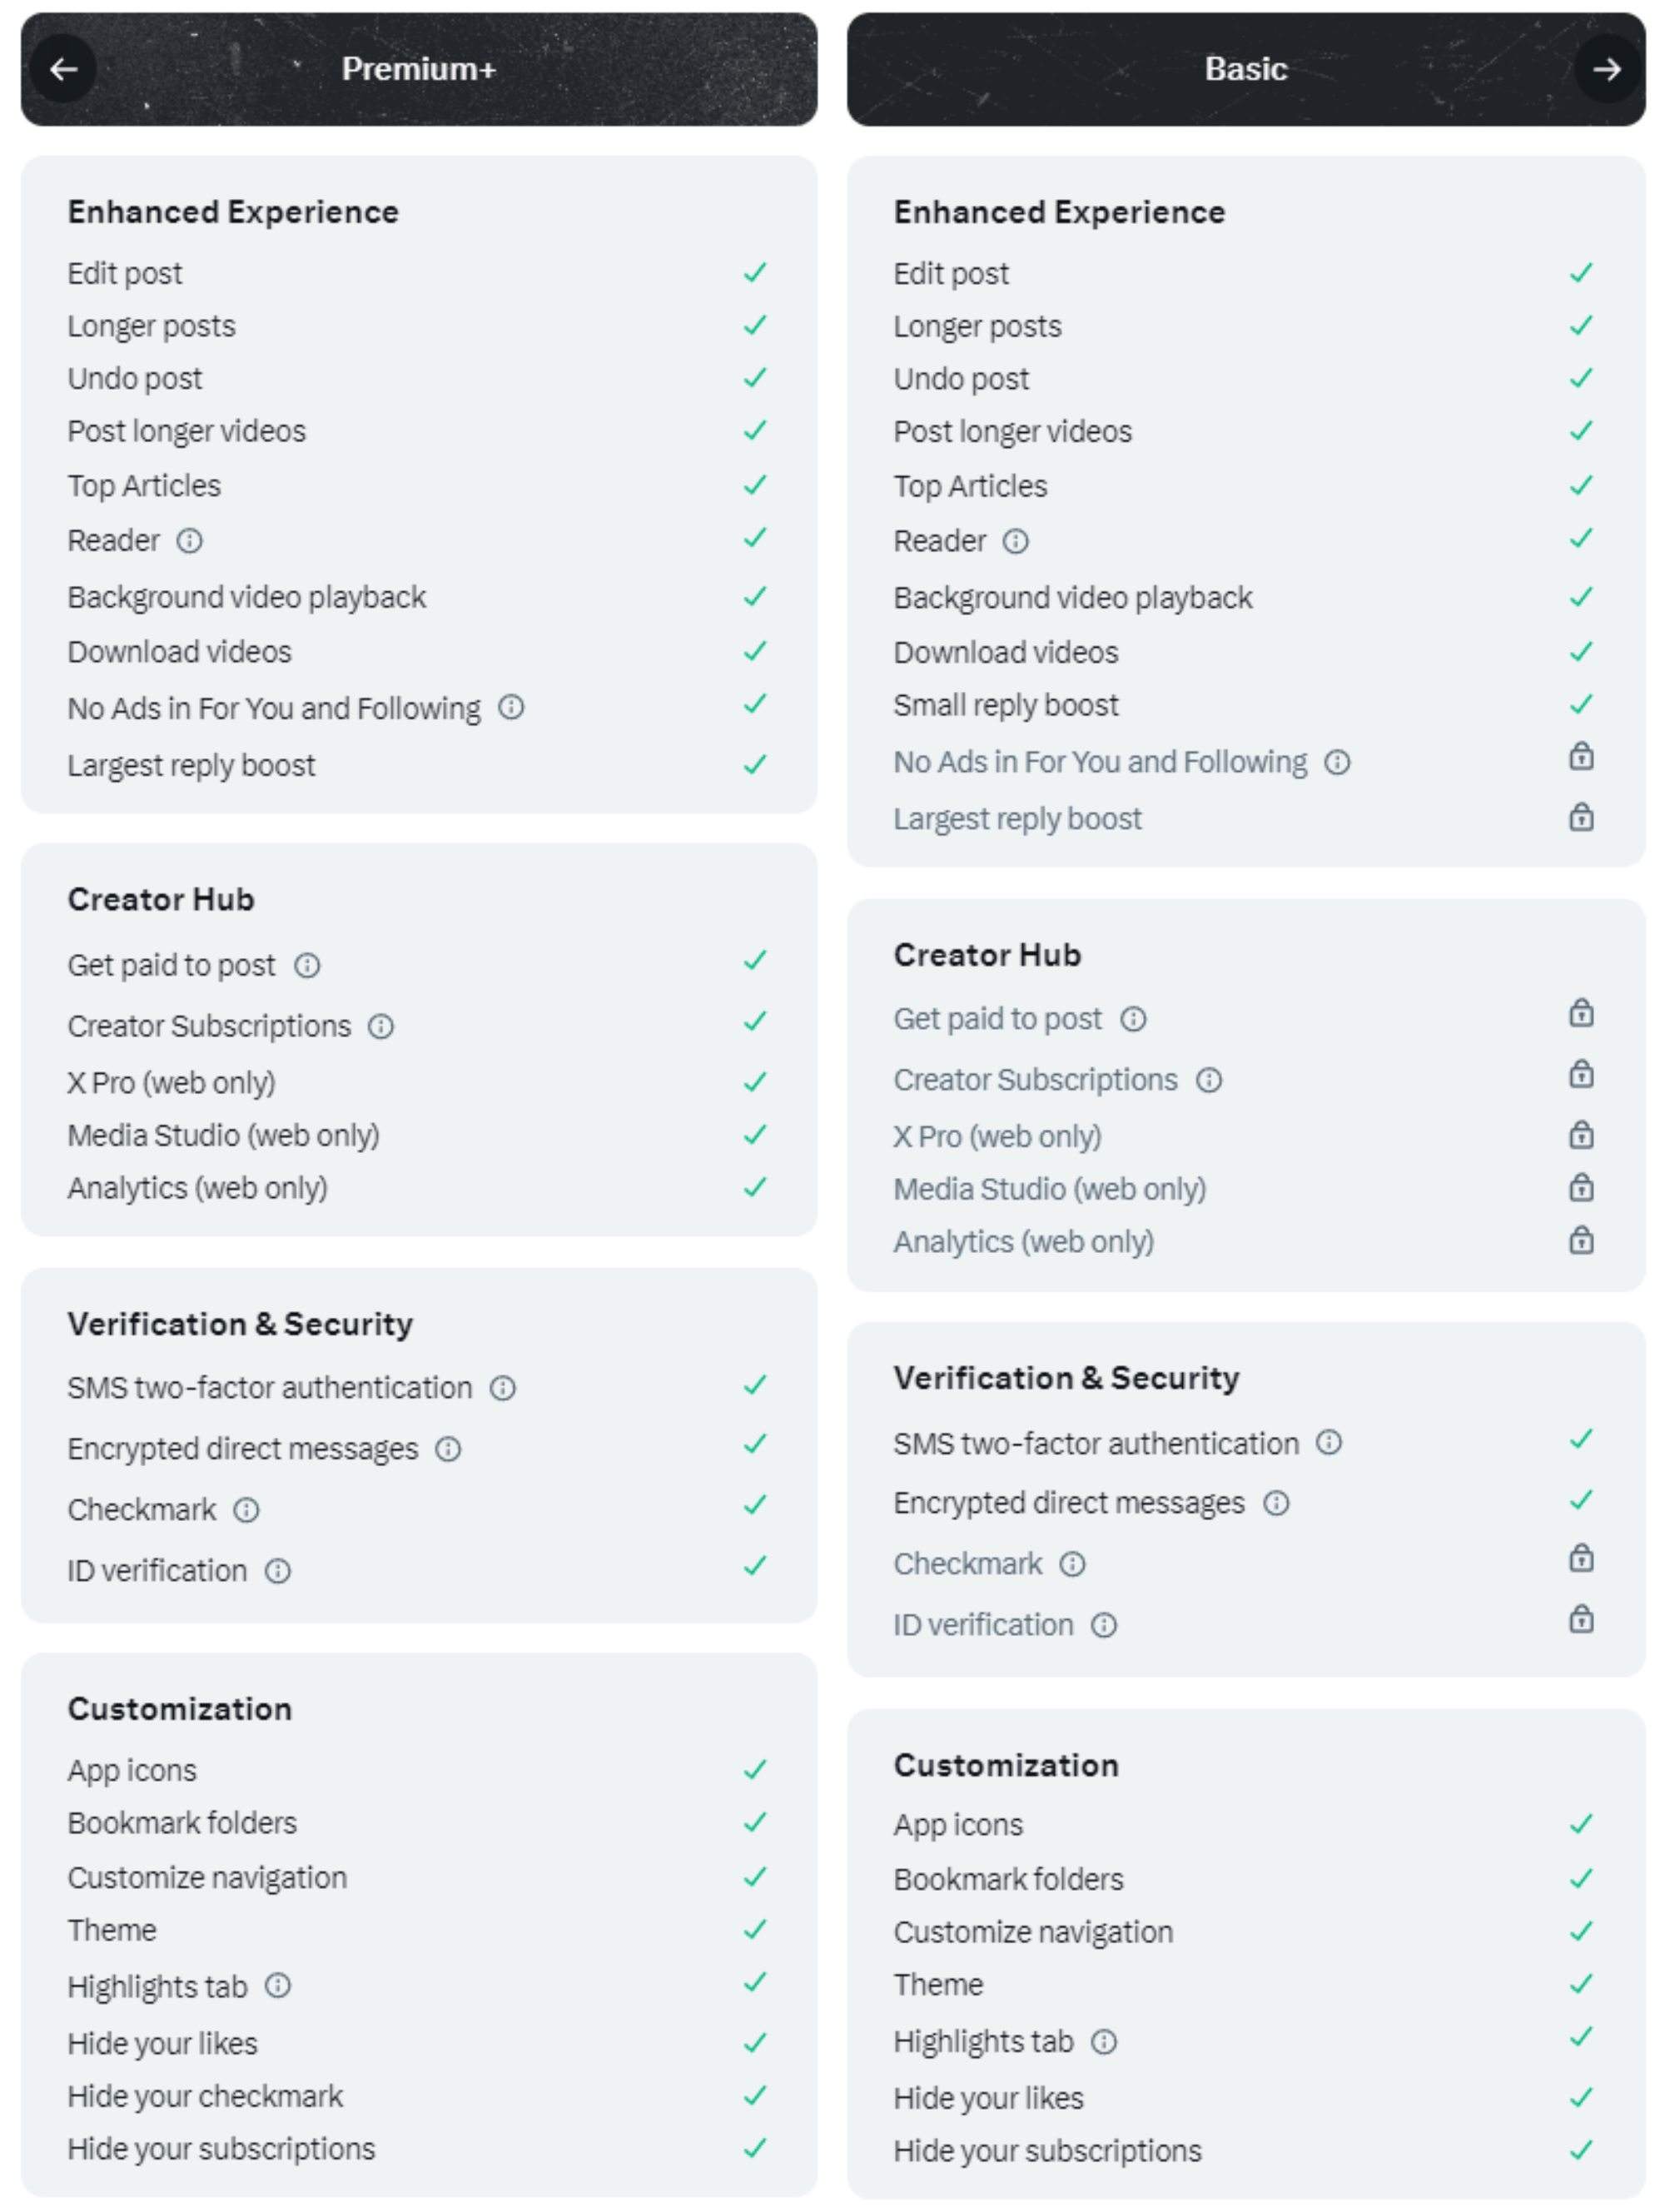
Task: Click lock icon for Largest reply boost in Basic
Action: pos(1580,818)
